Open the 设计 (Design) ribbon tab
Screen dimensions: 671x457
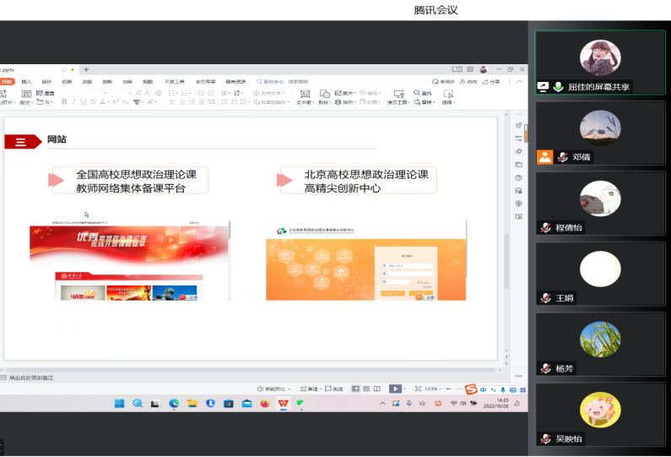(46, 81)
